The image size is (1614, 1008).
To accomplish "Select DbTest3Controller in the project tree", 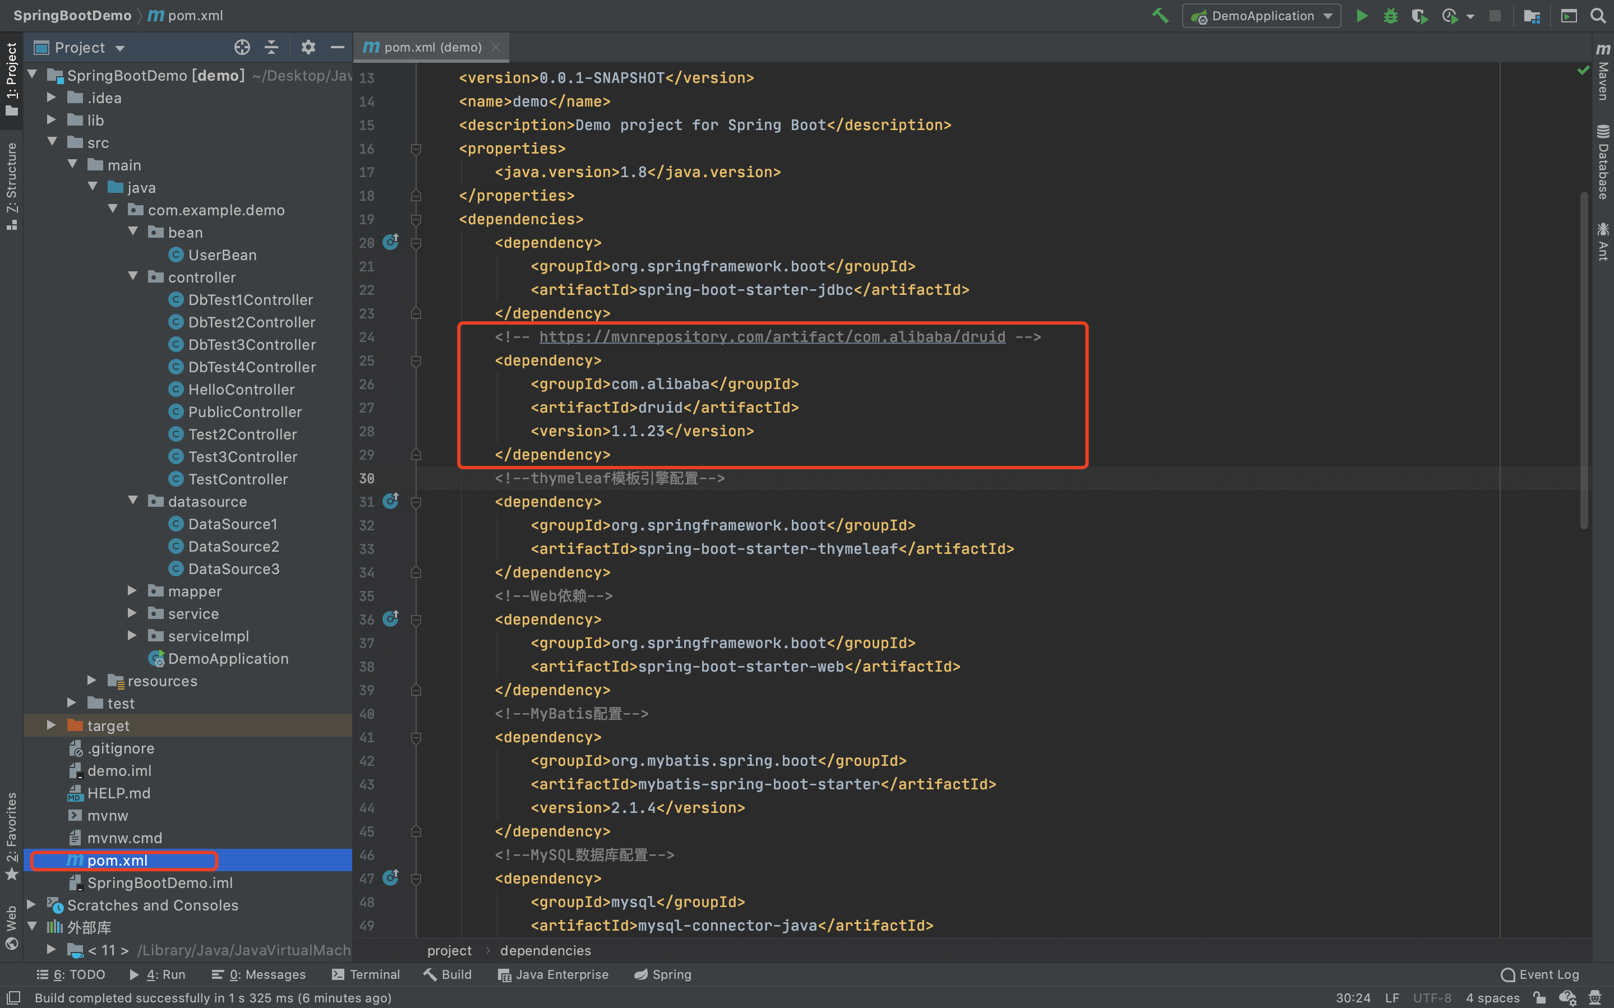I will 251,345.
